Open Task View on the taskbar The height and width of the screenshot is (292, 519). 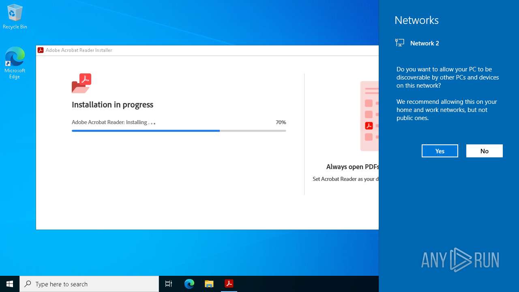click(169, 284)
